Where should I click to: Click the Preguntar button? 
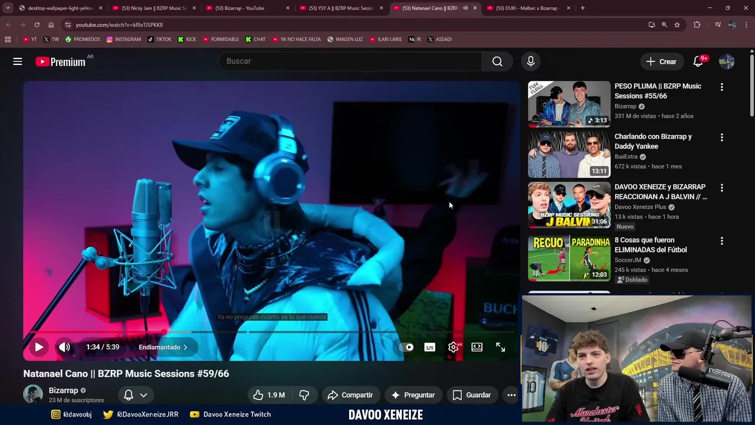point(413,395)
